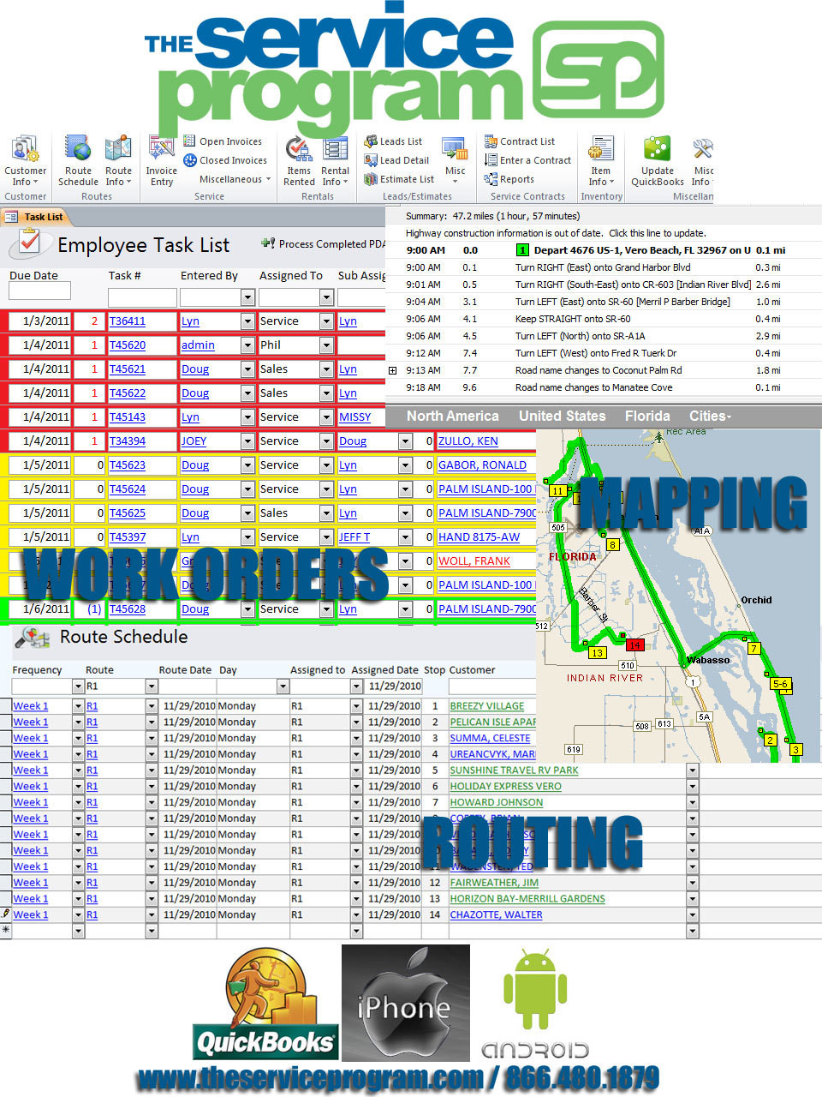Click the Process Completed PDA button
The image size is (822, 1097).
click(324, 244)
